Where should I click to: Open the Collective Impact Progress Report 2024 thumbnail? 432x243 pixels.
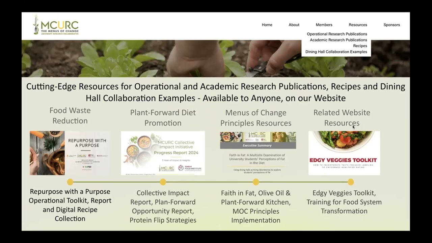163,153
